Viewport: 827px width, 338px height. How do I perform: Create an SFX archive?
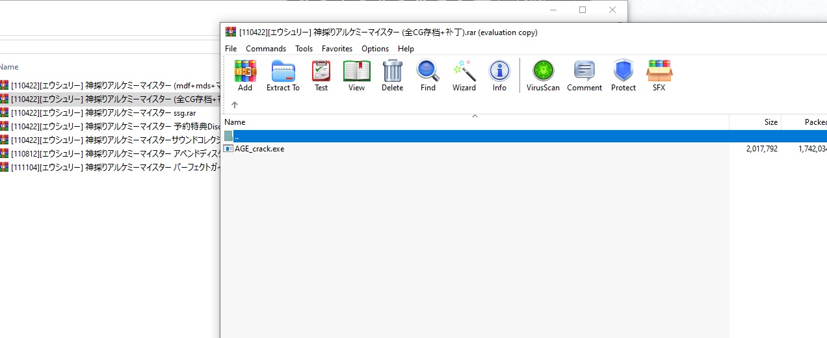pos(659,75)
